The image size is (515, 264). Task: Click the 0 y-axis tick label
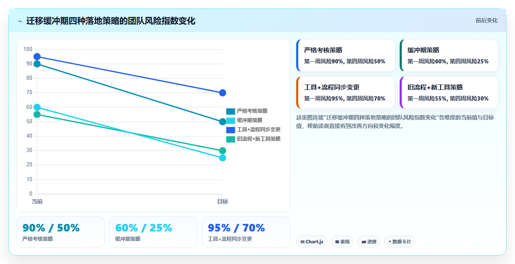[31, 194]
